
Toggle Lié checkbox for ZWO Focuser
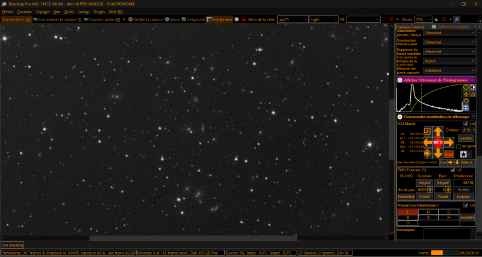(x=452, y=170)
